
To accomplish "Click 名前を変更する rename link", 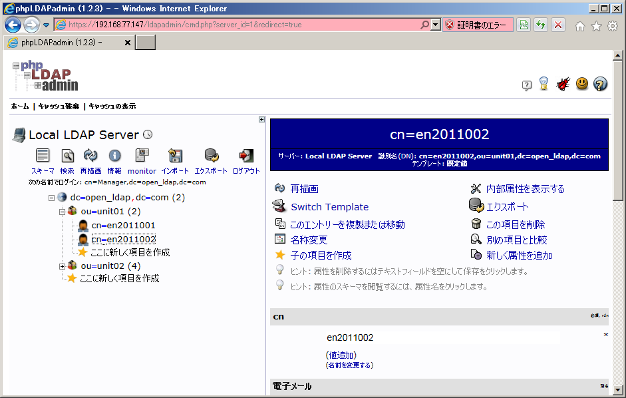I will tap(349, 365).
